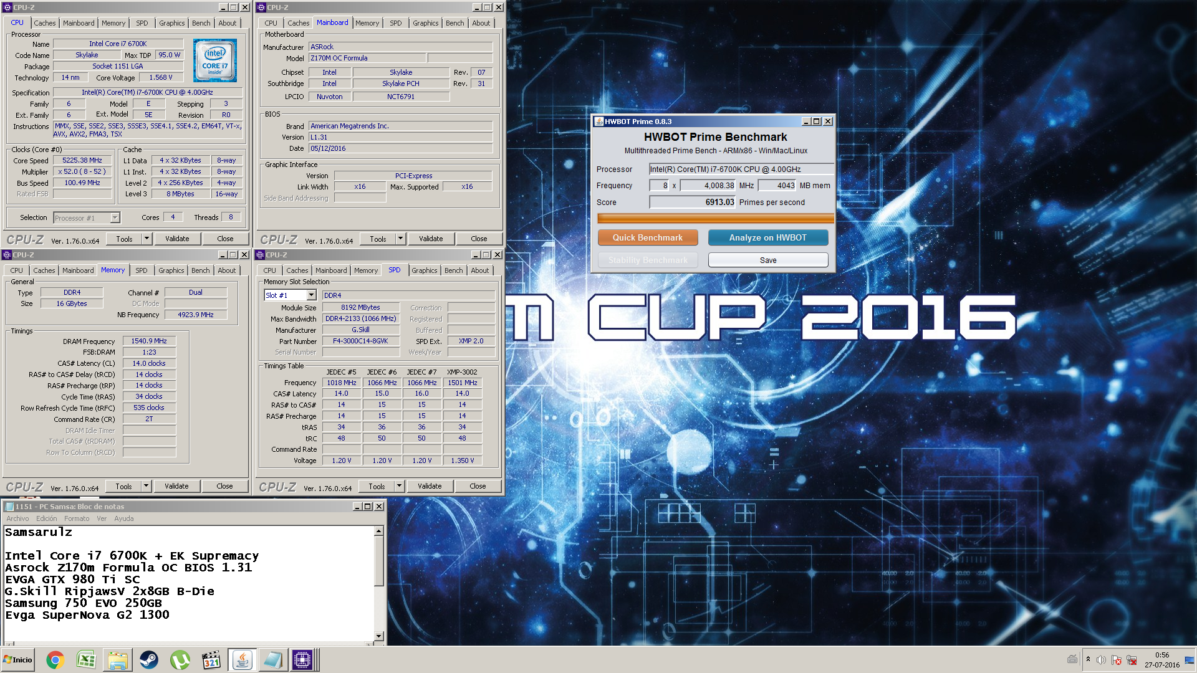The height and width of the screenshot is (673, 1197).
Task: Click Validate in CPU-Z CPU window
Action: (x=177, y=239)
